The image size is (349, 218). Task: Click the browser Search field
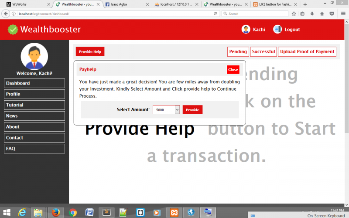[x=255, y=14]
